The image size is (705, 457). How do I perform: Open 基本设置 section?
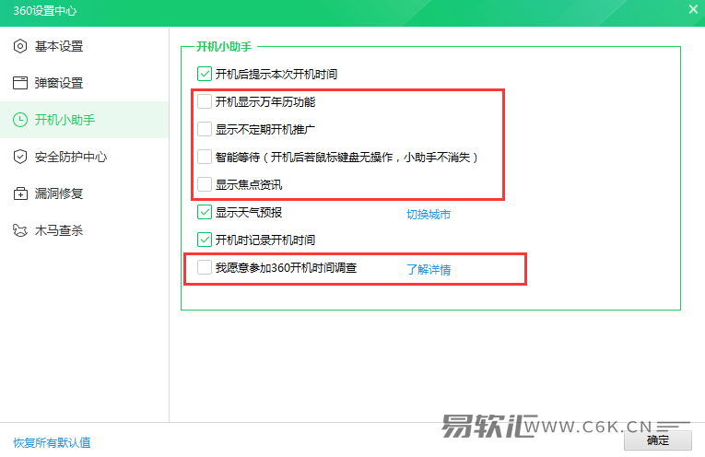[x=85, y=46]
